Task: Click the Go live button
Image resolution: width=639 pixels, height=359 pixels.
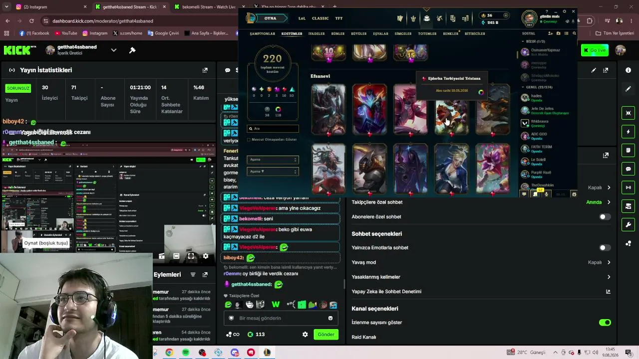Action: click(595, 50)
